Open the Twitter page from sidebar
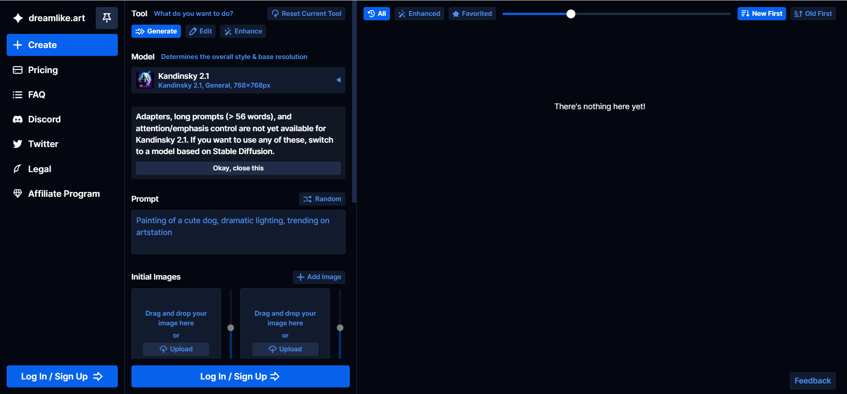The height and width of the screenshot is (394, 847). point(43,144)
